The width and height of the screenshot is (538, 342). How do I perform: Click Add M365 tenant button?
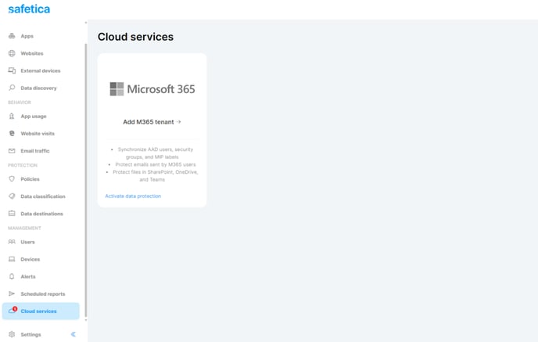152,122
